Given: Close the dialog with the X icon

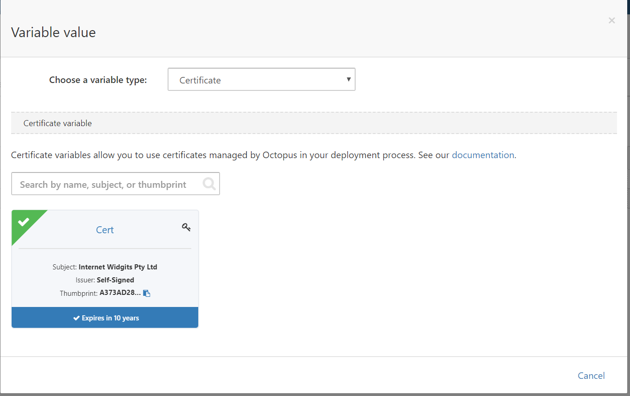Looking at the screenshot, I should coord(611,20).
